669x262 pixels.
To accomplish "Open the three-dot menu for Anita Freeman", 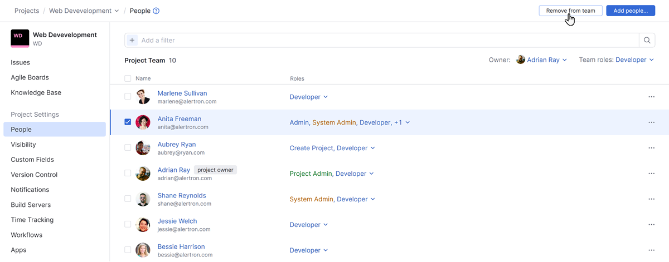I will pyautogui.click(x=651, y=122).
